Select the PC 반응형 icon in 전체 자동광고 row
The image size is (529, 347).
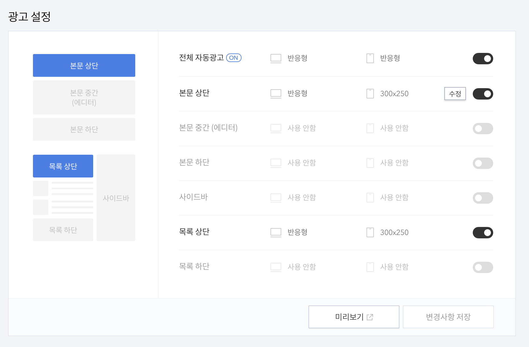point(276,58)
